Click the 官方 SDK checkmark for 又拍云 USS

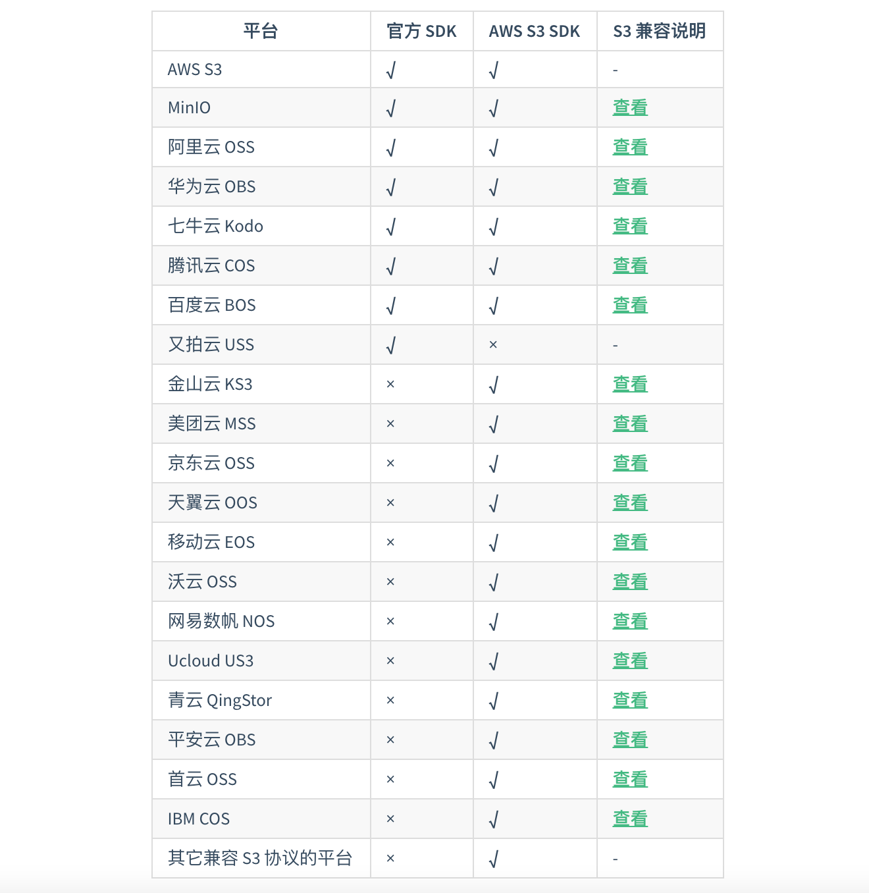[391, 345]
